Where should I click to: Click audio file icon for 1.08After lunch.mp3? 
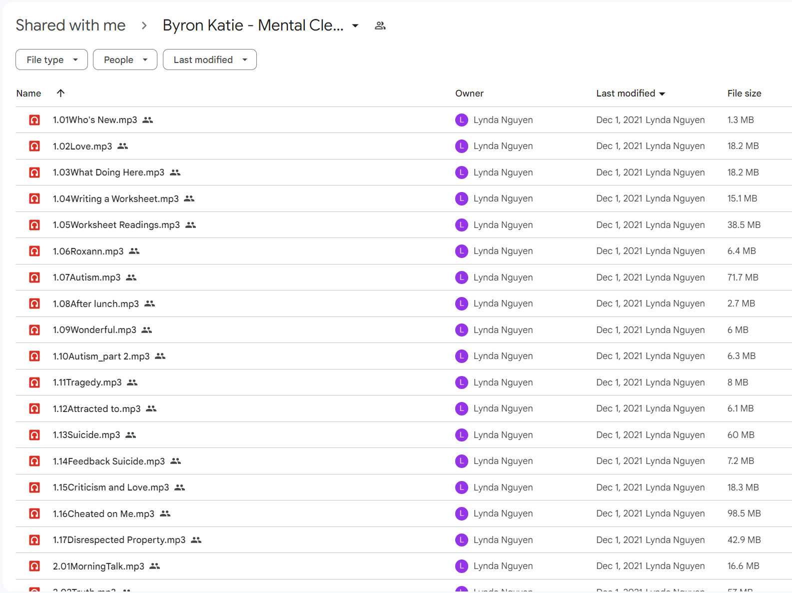tap(34, 303)
